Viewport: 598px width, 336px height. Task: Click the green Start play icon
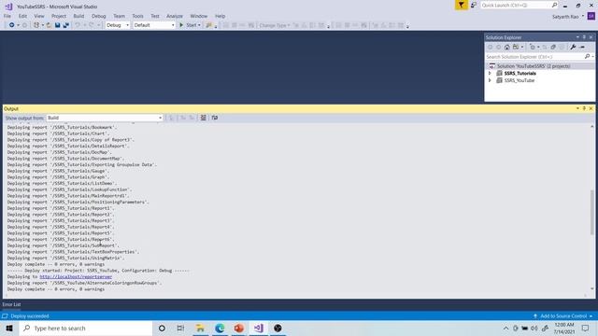(181, 25)
